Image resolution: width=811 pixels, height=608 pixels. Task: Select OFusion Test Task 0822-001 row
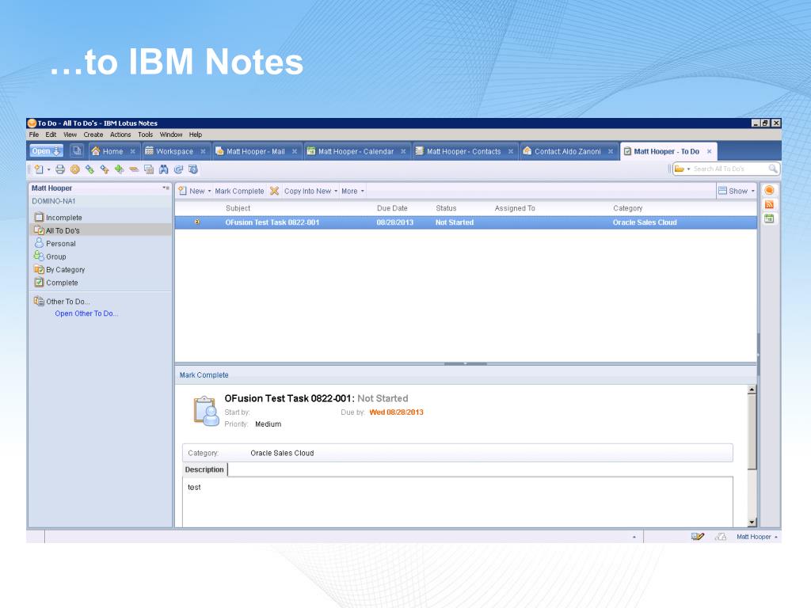pos(466,222)
